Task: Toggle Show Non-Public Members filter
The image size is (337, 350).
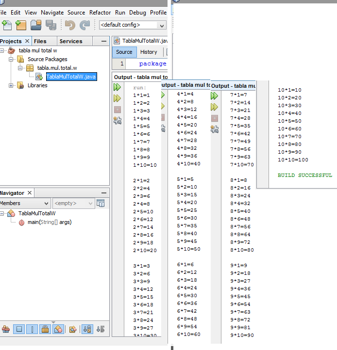Action: pyautogui.click(x=45, y=329)
